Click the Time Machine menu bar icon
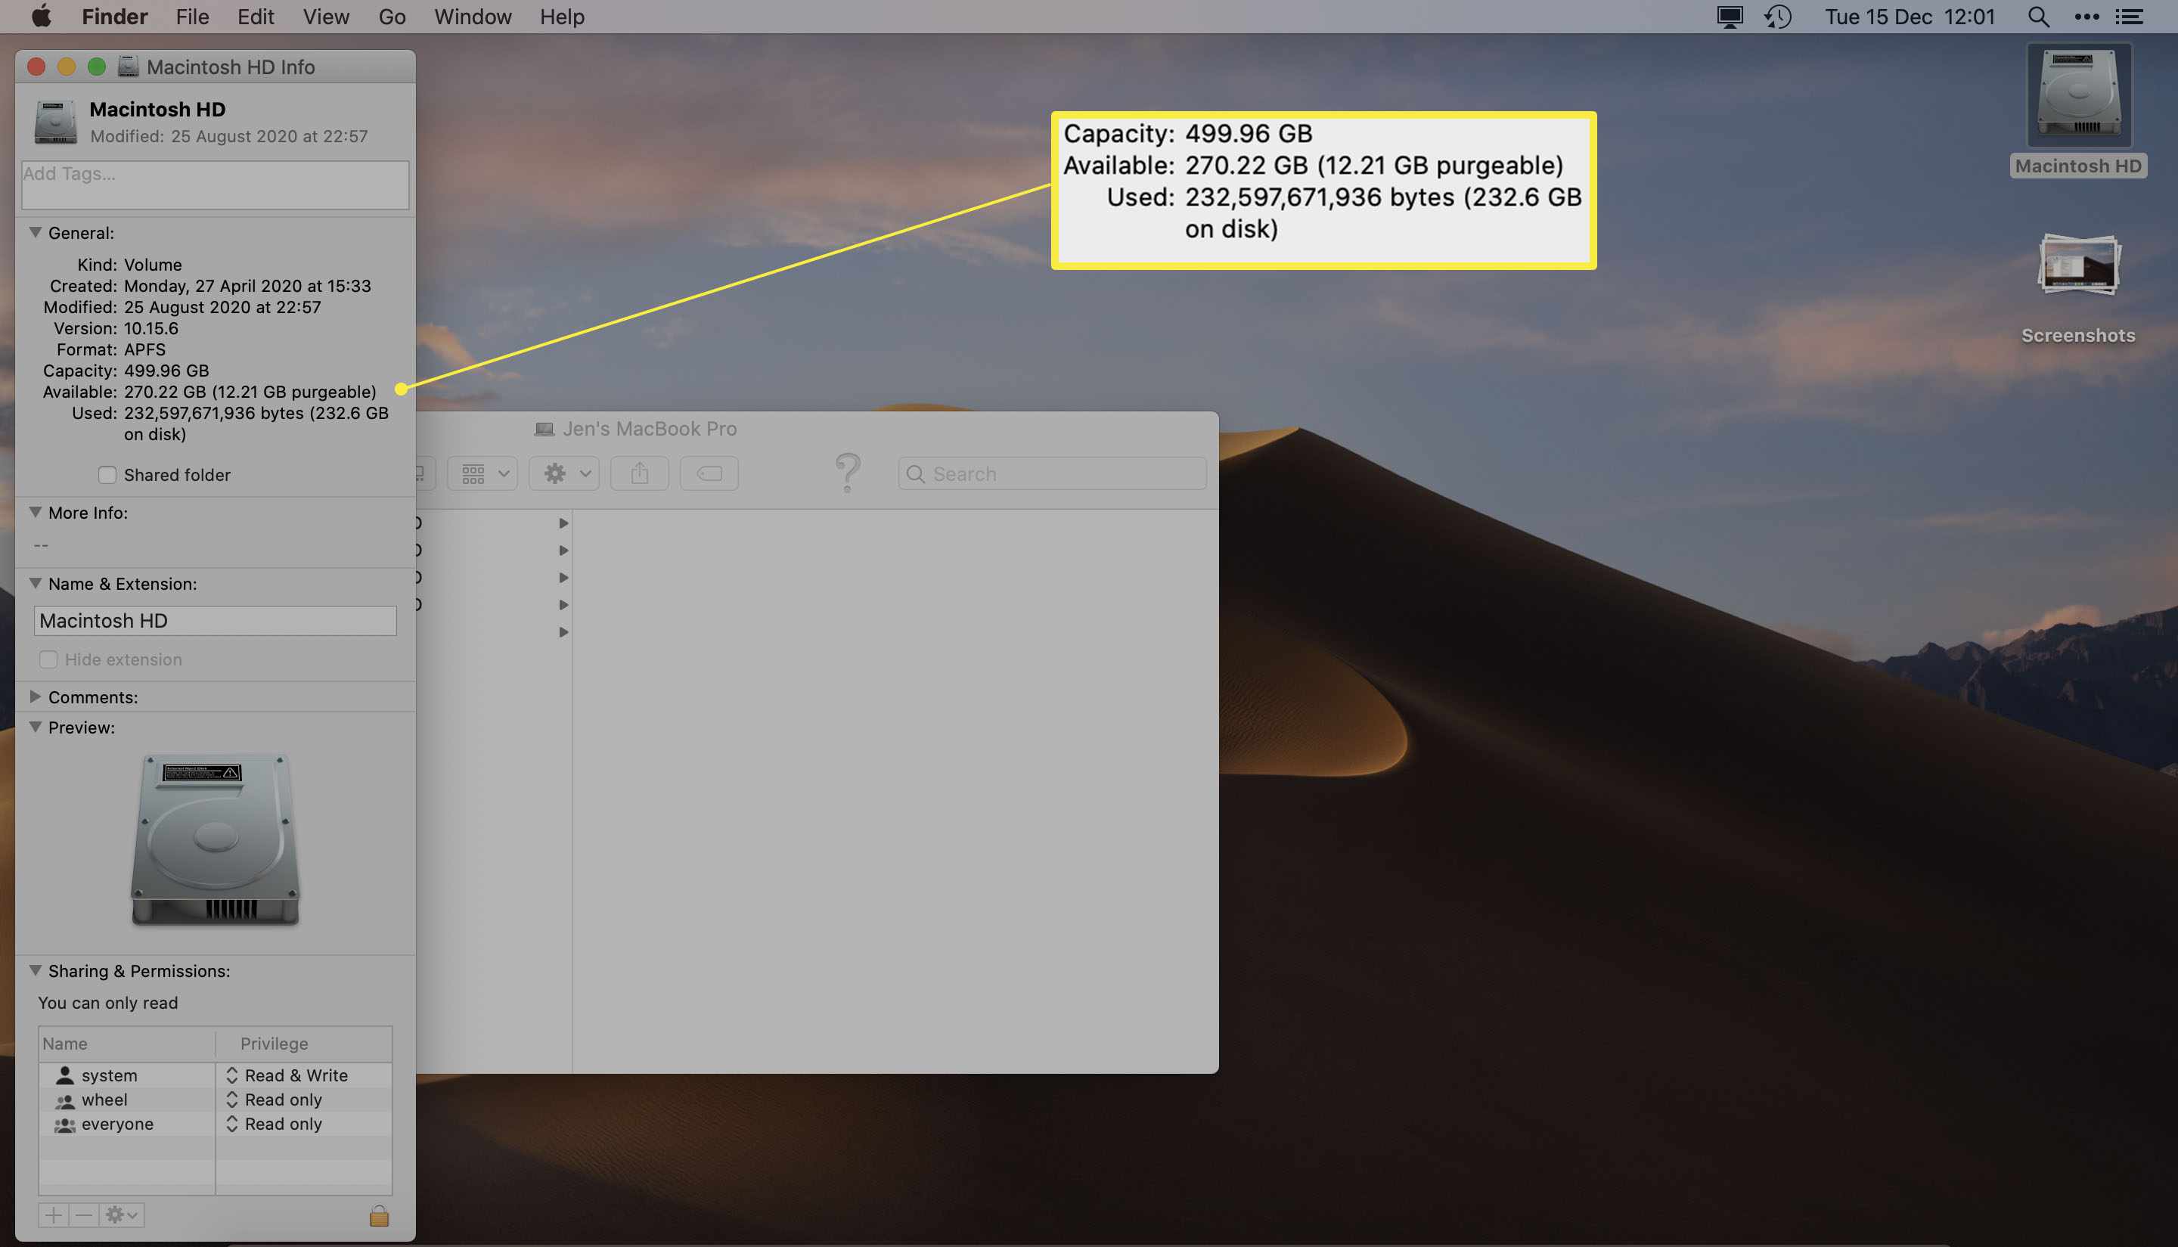Image resolution: width=2178 pixels, height=1247 pixels. [1778, 17]
